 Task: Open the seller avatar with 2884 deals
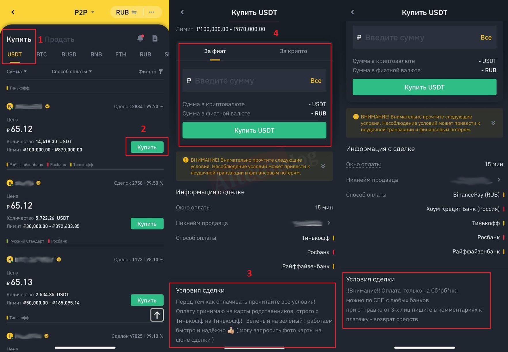[x=10, y=106]
